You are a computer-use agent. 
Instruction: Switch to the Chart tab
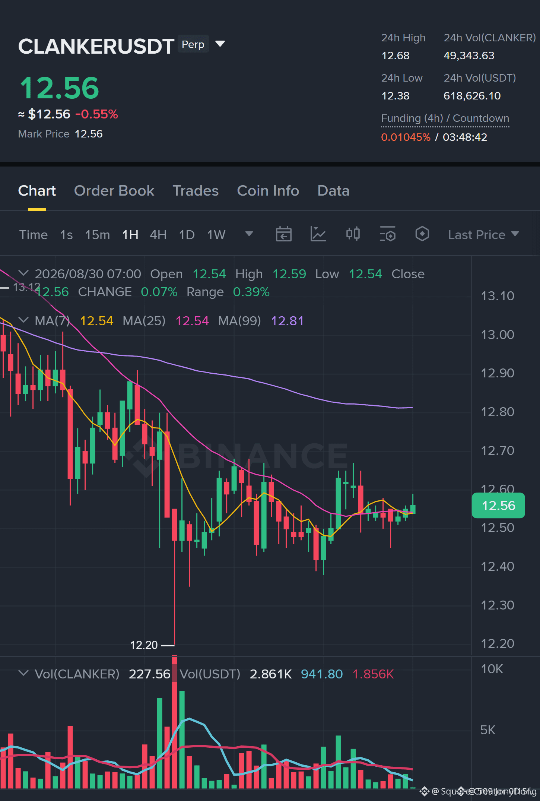(37, 191)
